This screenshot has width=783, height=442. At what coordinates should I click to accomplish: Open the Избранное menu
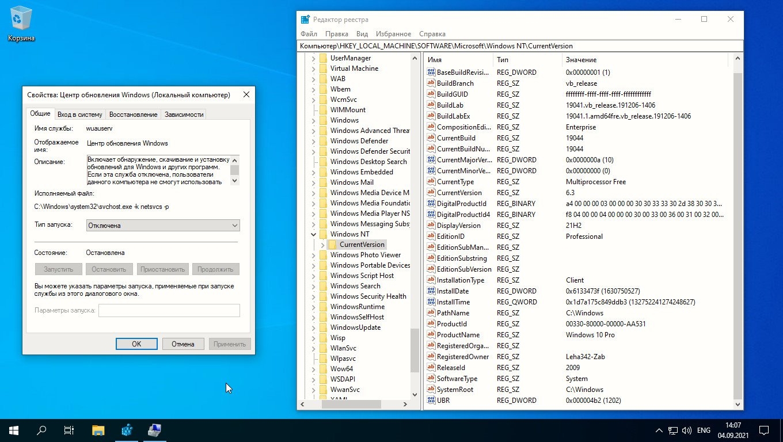pos(393,34)
